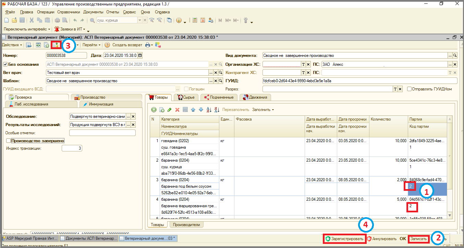464x248 pixels.
Task: Clear the Вет врач field with its X button
Action: point(216,73)
